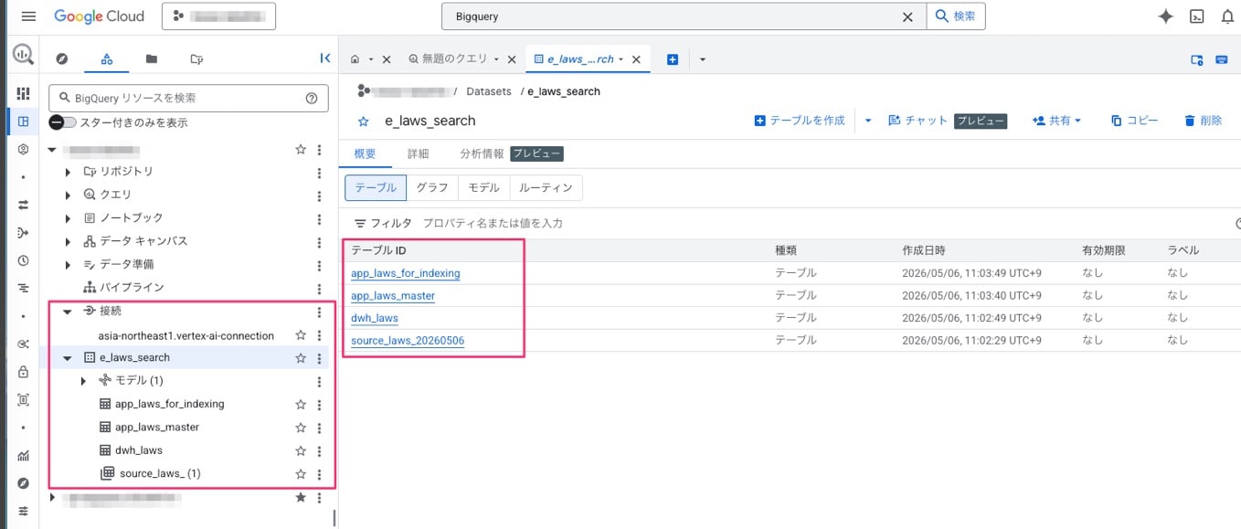The height and width of the screenshot is (529, 1241).
Task: Select the hierarchy tree tab in explorer panel
Action: pos(107,58)
